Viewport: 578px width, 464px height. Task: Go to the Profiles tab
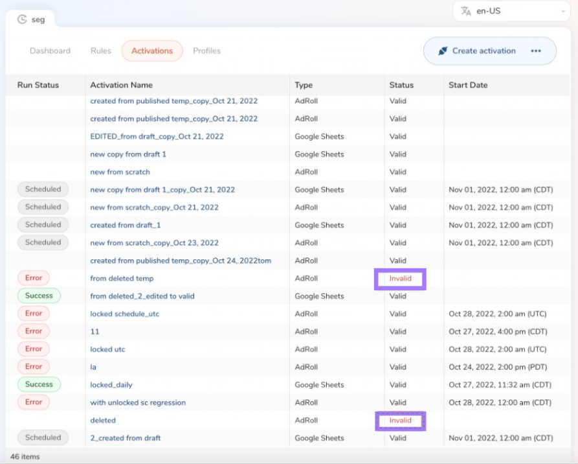[x=206, y=51]
